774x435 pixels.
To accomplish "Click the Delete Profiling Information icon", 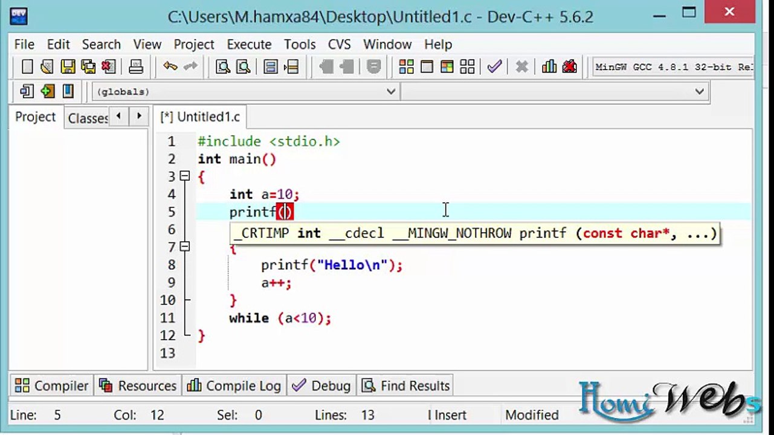I will pyautogui.click(x=569, y=67).
